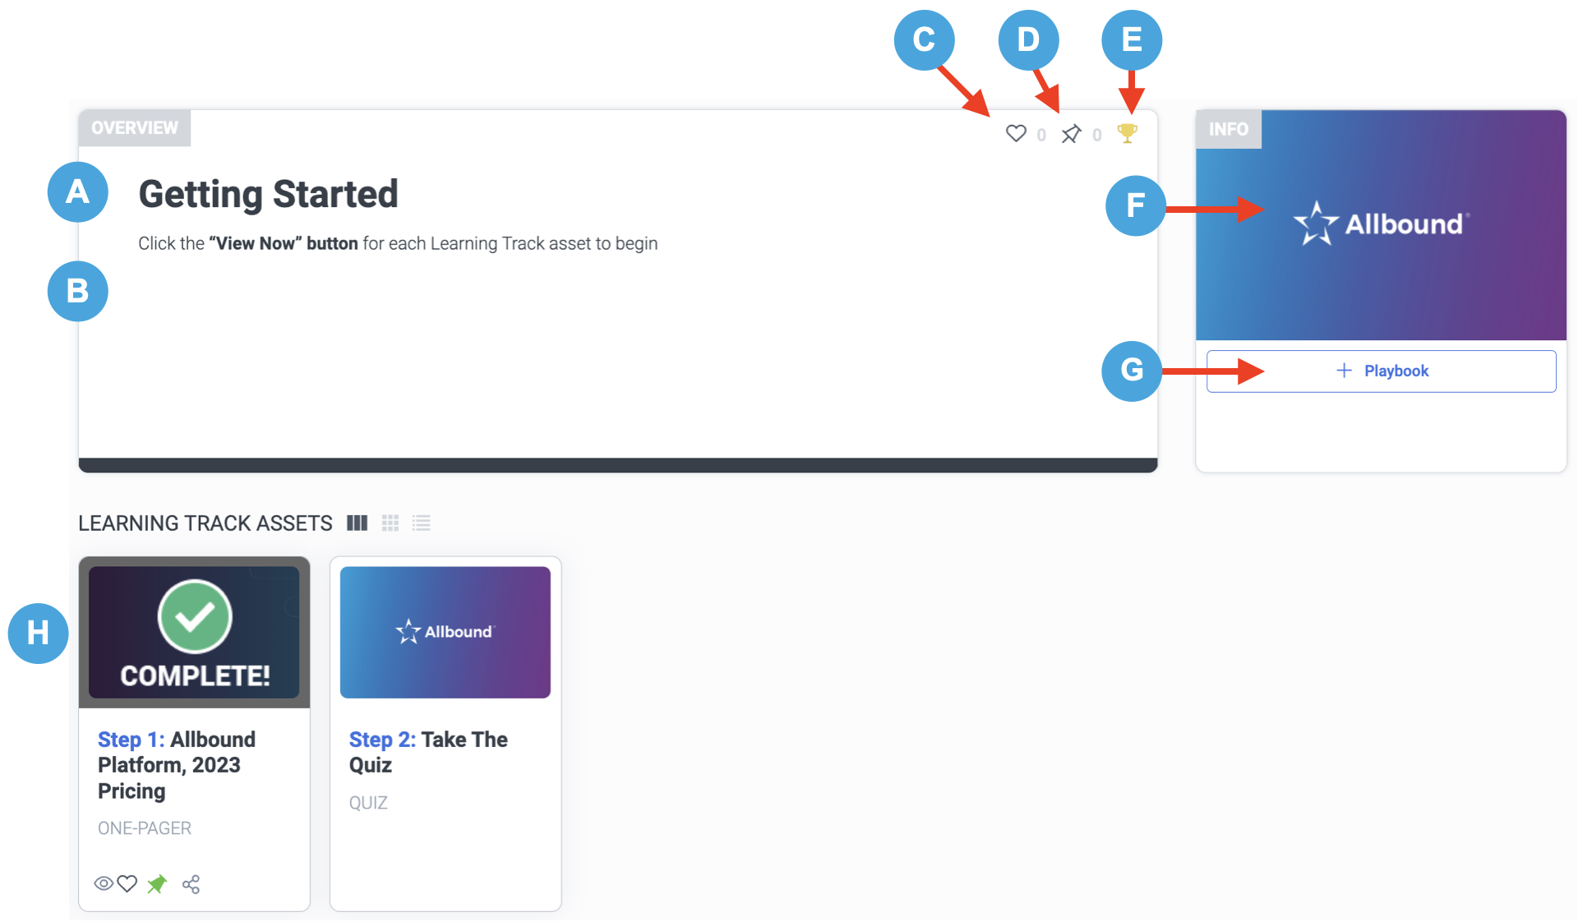Switch assets to list view
Image resolution: width=1578 pixels, height=922 pixels.
(422, 523)
